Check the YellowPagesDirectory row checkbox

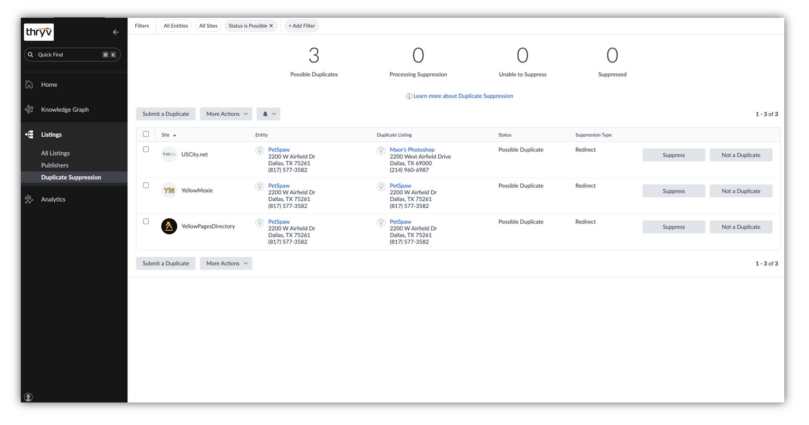pos(146,222)
